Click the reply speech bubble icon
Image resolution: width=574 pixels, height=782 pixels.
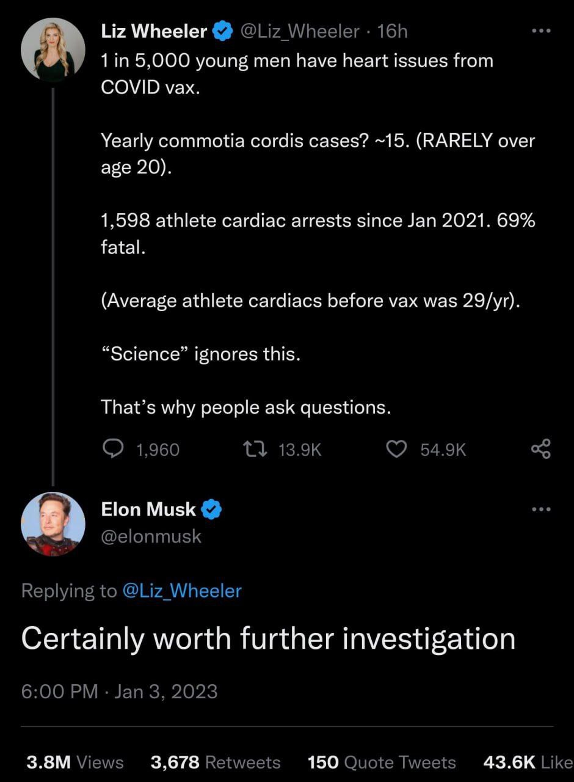(x=112, y=450)
